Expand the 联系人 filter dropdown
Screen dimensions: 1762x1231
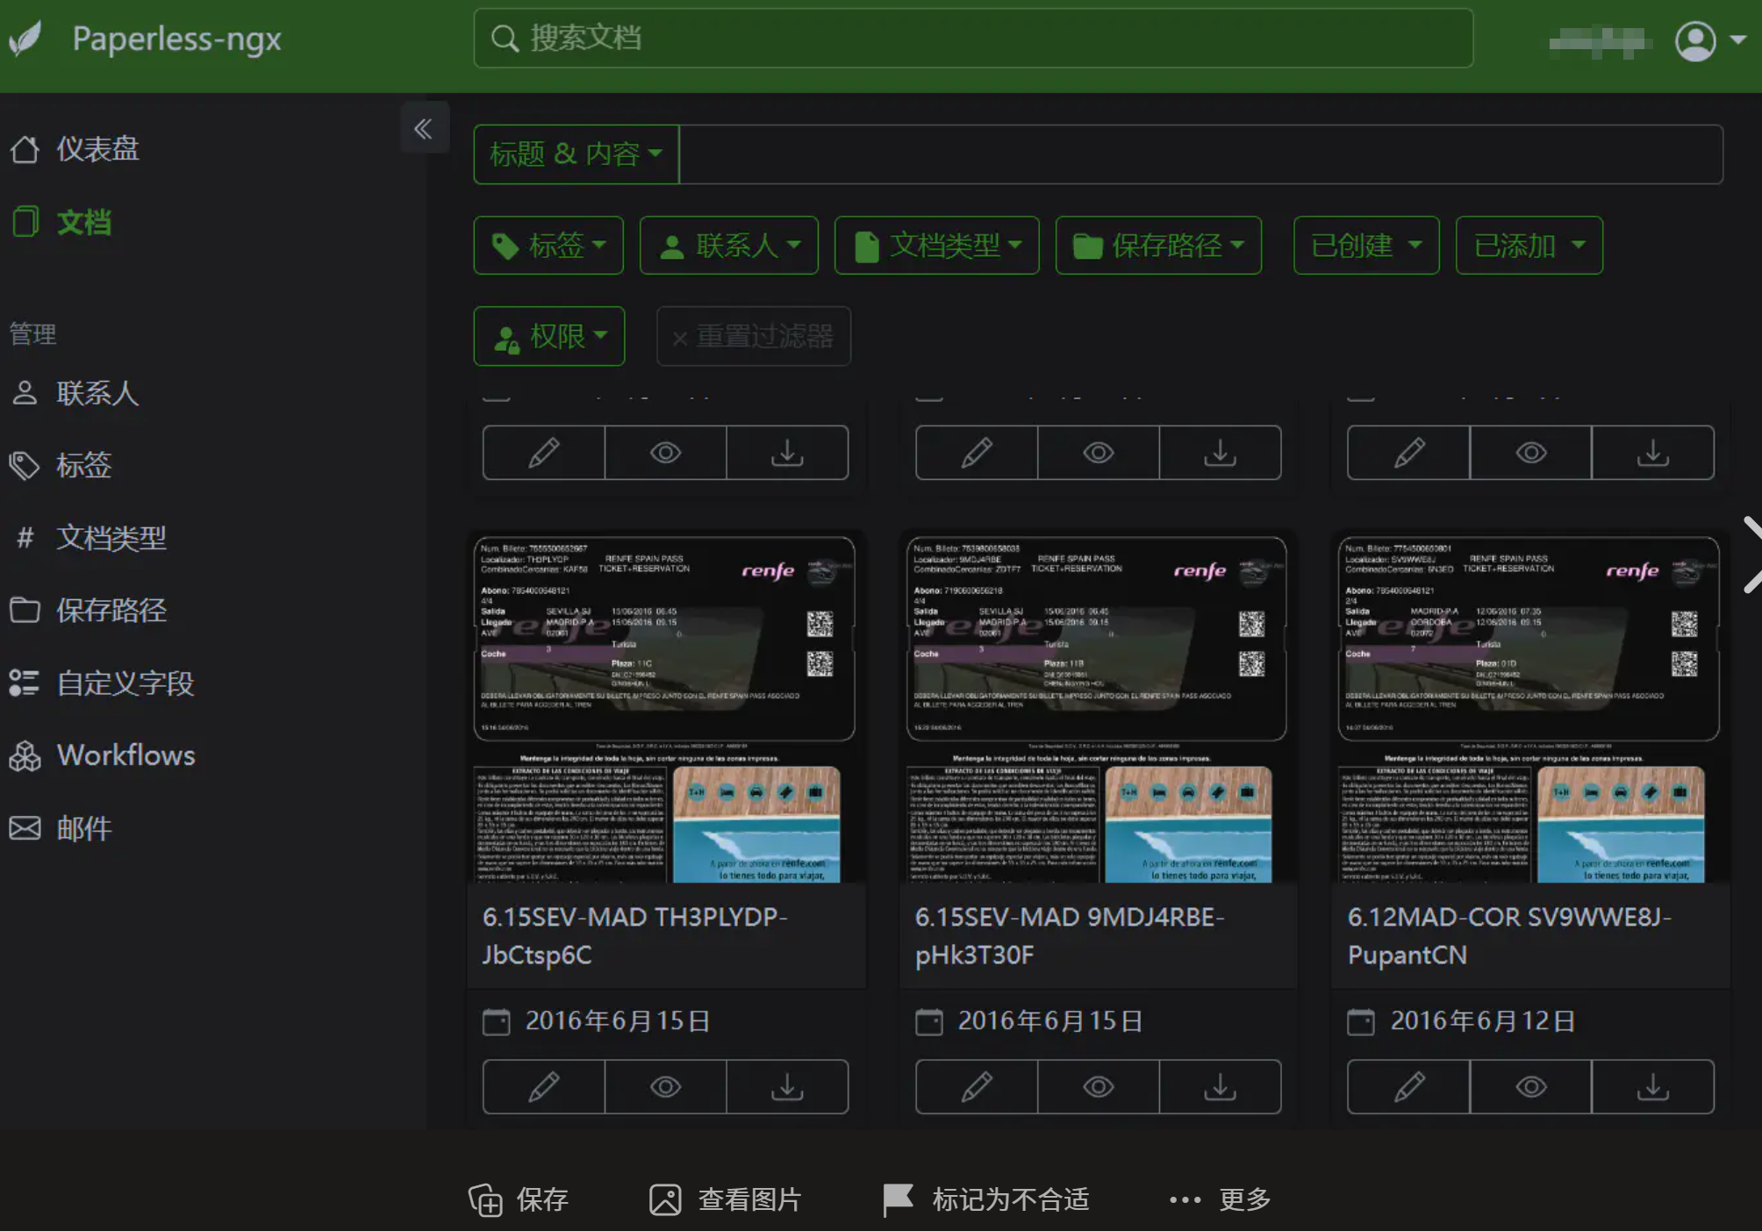pyautogui.click(x=729, y=246)
